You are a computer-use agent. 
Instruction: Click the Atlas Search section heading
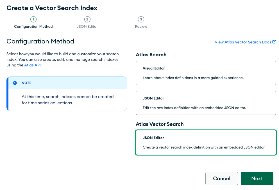[151, 55]
